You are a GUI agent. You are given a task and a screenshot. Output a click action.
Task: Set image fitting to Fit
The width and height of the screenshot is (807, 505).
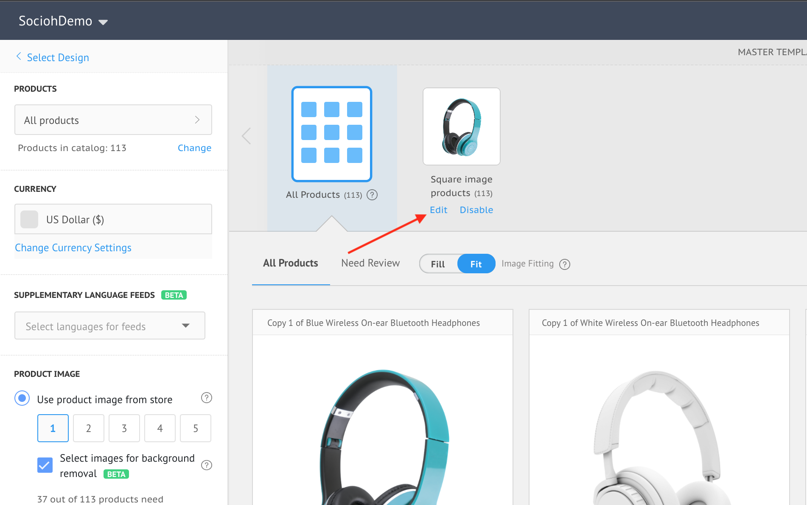[476, 264]
